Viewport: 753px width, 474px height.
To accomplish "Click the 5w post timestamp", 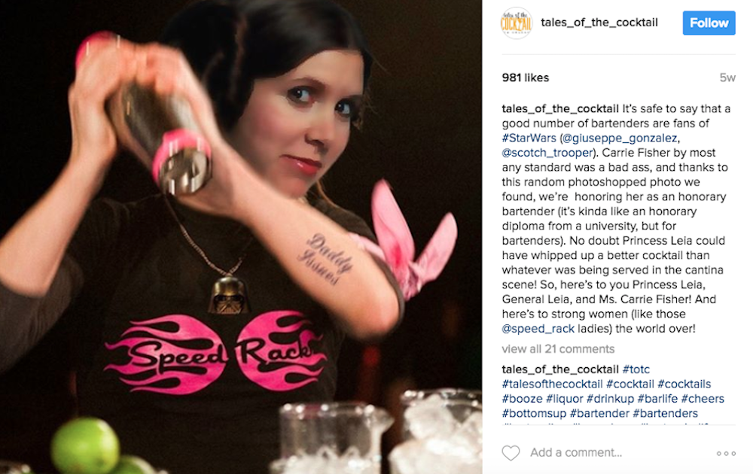I will (x=727, y=77).
